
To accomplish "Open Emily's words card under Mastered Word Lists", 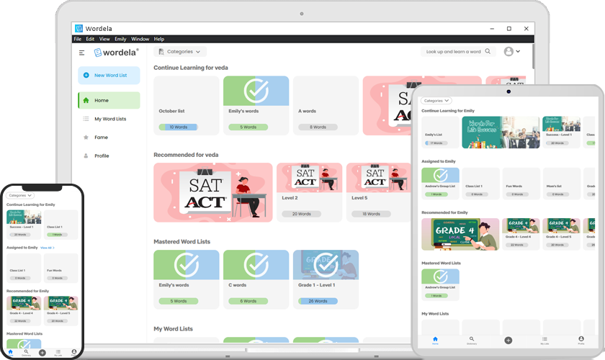I will [x=187, y=279].
